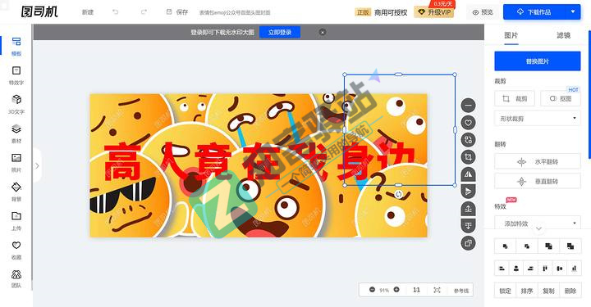Viewport: 591px width, 307px height.
Task: Open the download button dropdown arrow
Action: click(x=573, y=12)
